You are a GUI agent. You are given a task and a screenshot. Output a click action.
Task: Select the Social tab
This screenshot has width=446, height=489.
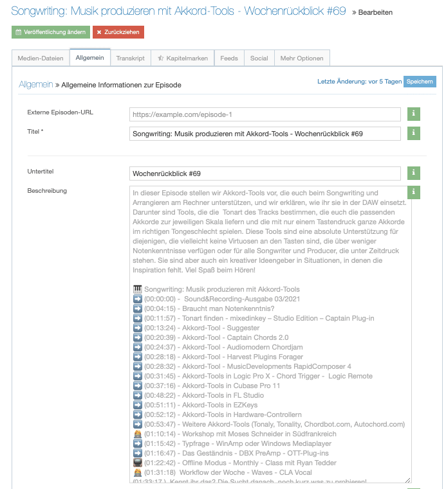point(259,58)
